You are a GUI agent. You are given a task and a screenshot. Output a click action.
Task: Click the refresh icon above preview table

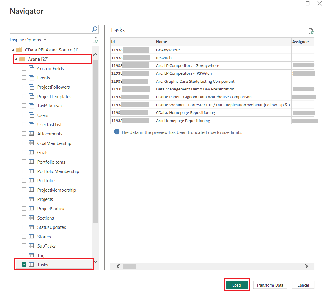[311, 31]
